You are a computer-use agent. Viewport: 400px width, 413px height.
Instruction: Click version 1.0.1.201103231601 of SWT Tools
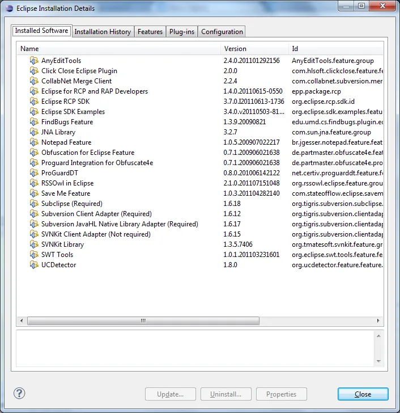pos(252,255)
